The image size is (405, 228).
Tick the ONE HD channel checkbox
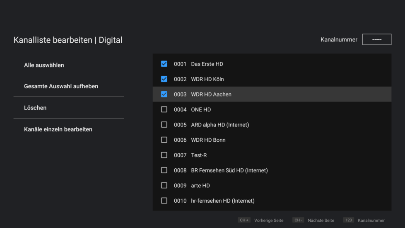click(164, 109)
